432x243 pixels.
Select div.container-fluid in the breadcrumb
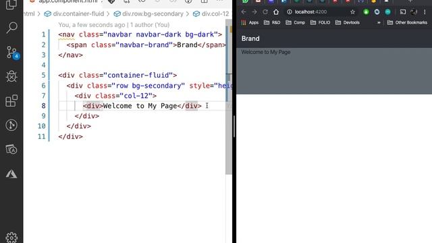[x=74, y=13]
